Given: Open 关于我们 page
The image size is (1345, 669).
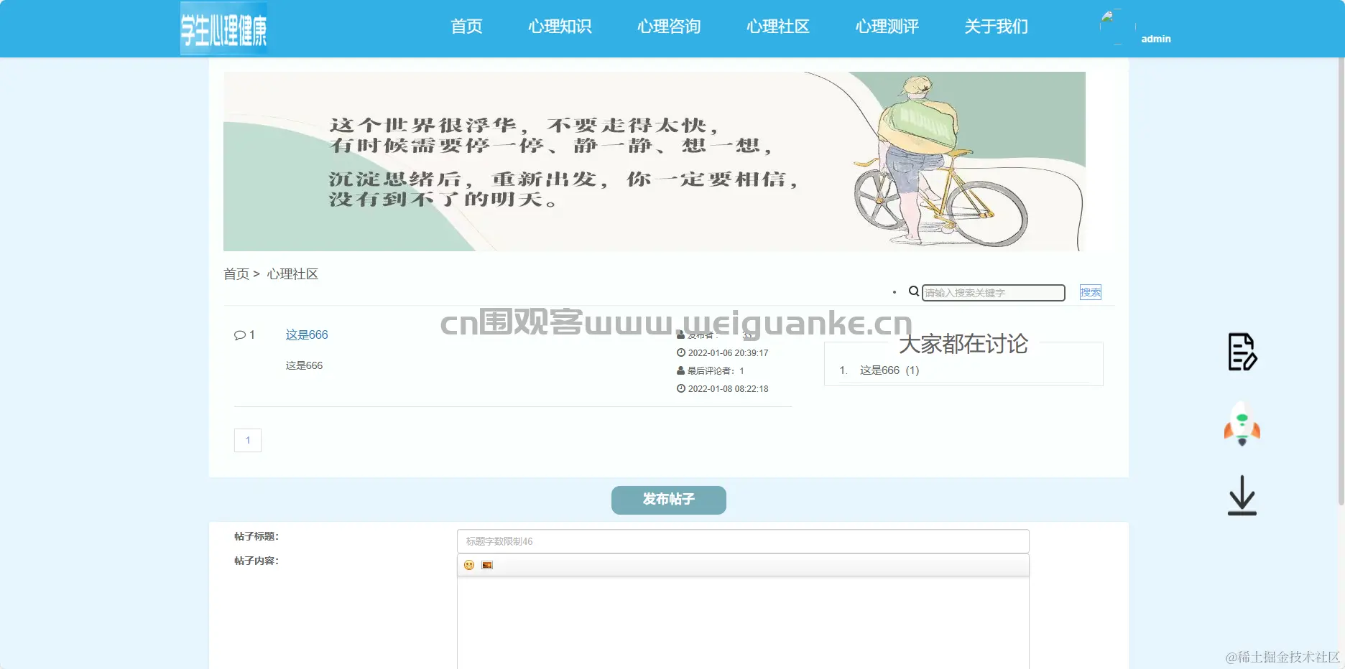Looking at the screenshot, I should point(997,27).
